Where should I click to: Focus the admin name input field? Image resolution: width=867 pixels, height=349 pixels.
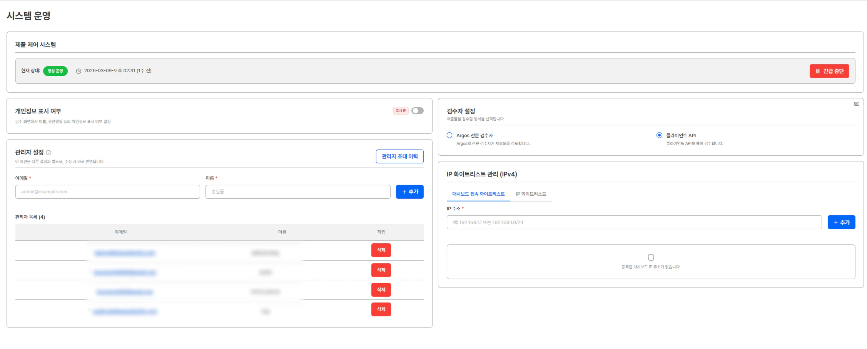click(298, 192)
